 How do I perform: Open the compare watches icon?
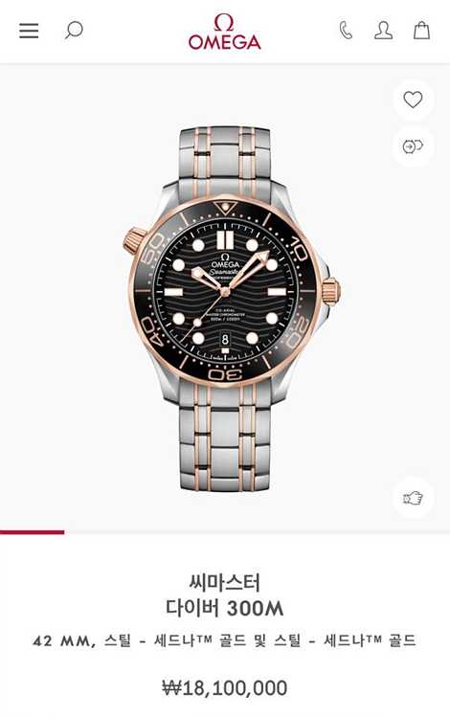point(413,146)
